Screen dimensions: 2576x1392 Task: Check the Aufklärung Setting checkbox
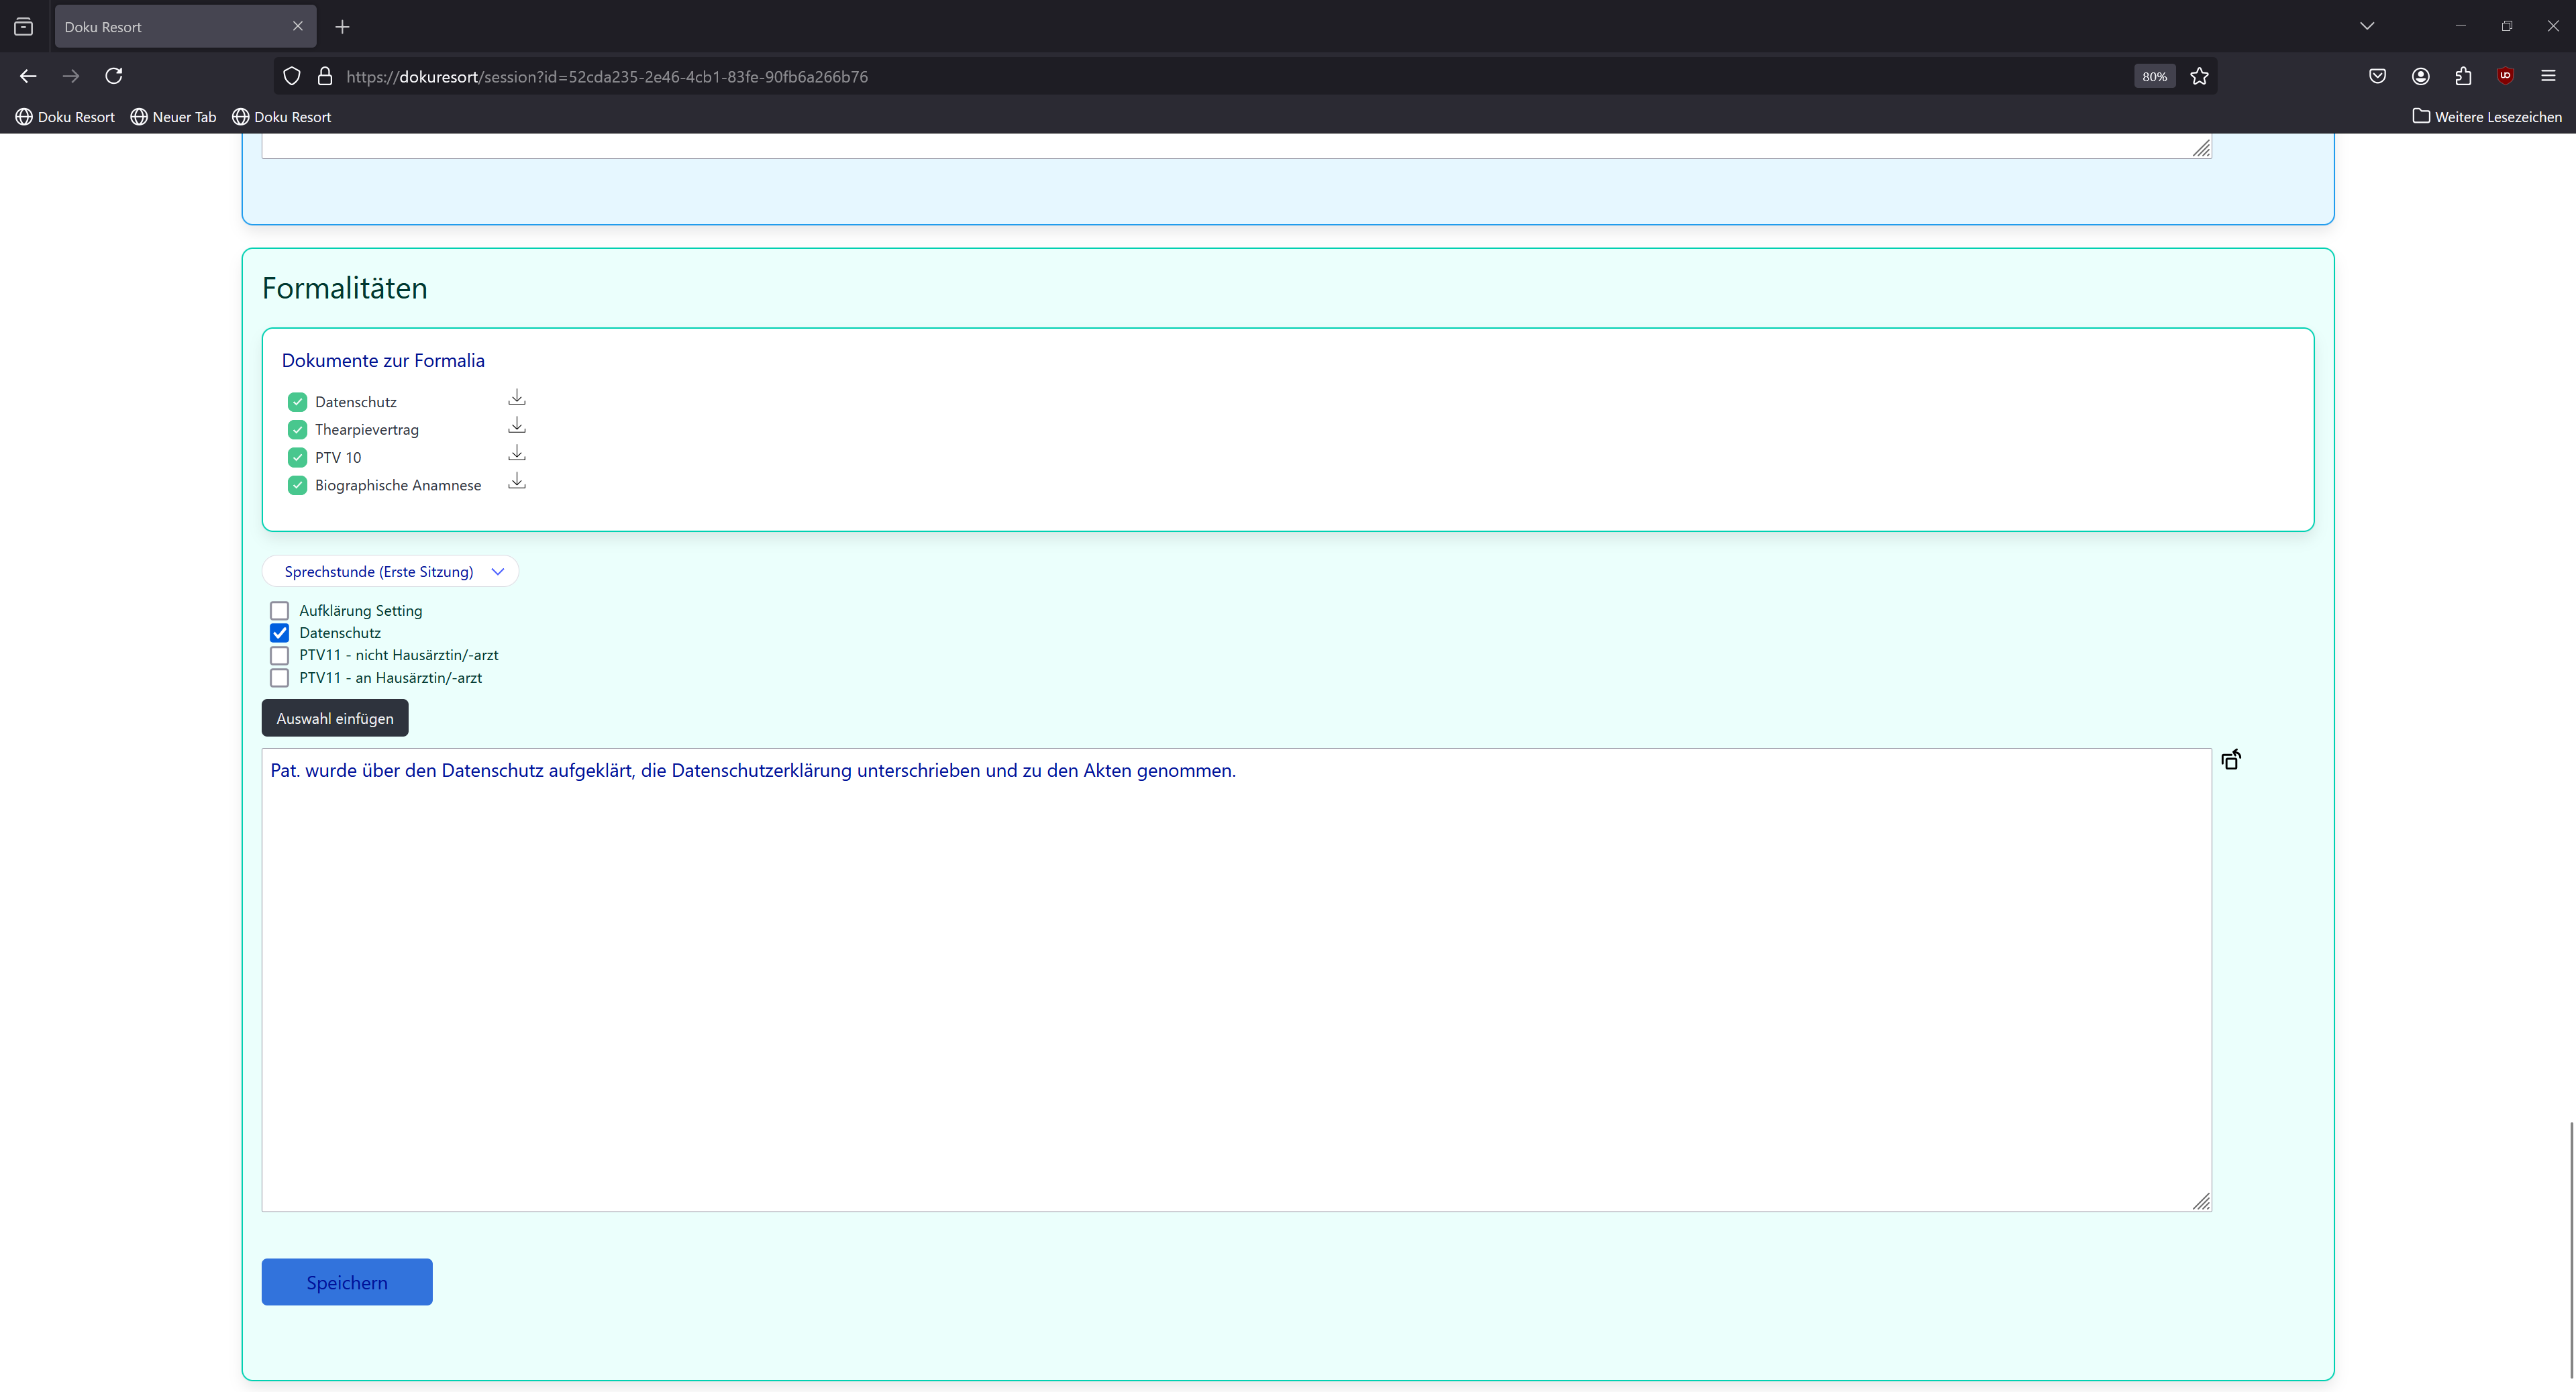[x=280, y=610]
